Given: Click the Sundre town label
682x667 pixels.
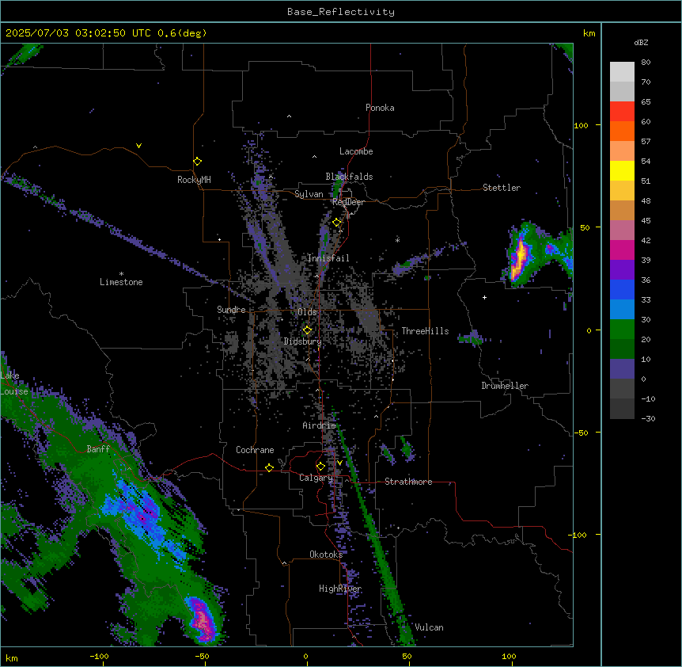Looking at the screenshot, I should [x=231, y=310].
